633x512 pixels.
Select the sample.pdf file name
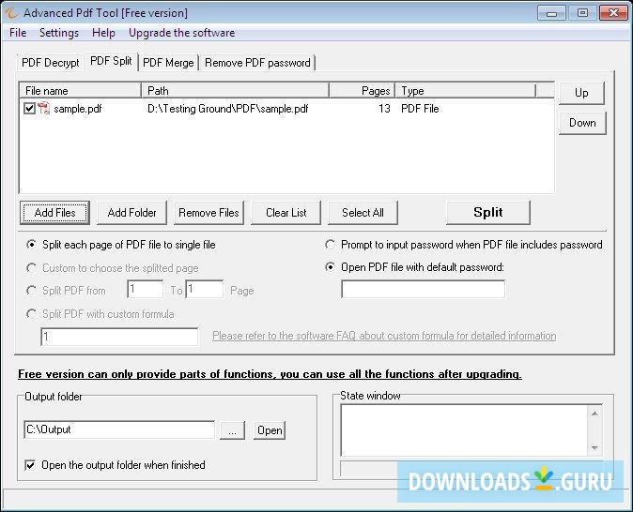click(78, 109)
